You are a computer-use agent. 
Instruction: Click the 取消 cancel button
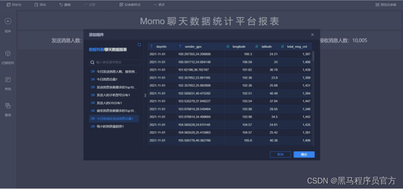coord(280,154)
